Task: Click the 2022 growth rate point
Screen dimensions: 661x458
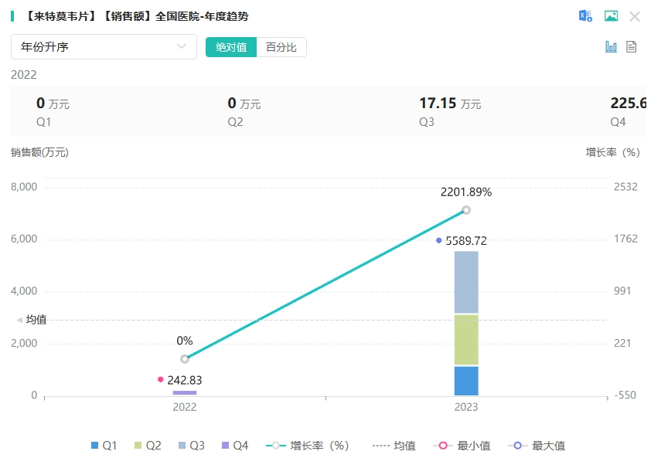Action: [x=185, y=358]
